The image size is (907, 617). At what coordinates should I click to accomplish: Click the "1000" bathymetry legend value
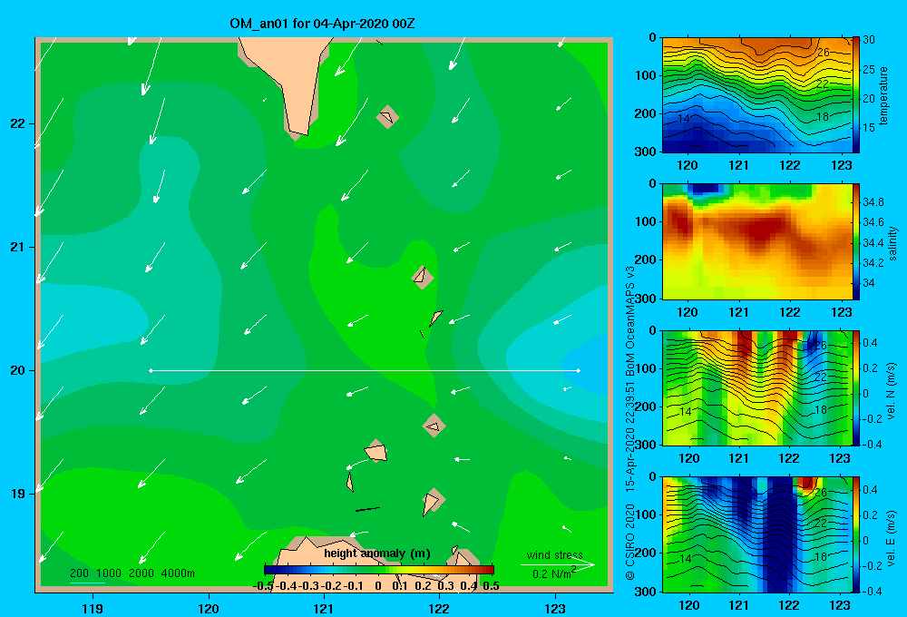[109, 573]
